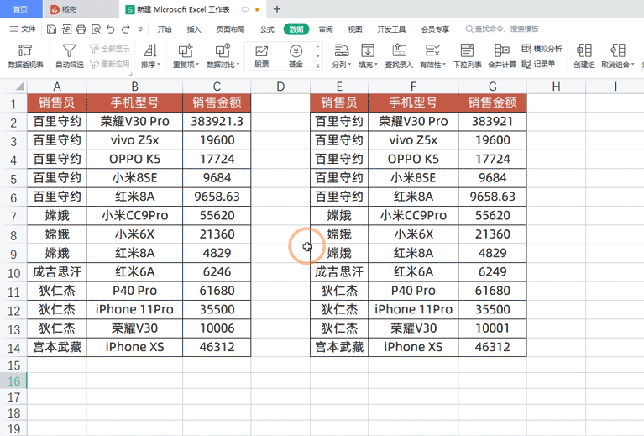Screen dimensions: 644x436
Task: Expand the quick access toolbar dropdown
Action: (140, 29)
